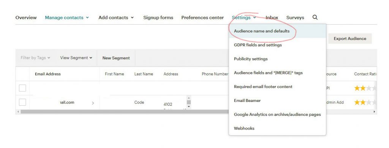The height and width of the screenshot is (148, 389).
Task: Check the checkbox for the mail.com contact
Action: 22,102
